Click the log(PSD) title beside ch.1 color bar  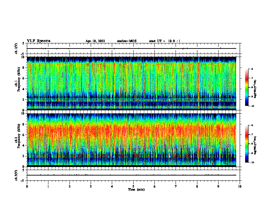255,89
